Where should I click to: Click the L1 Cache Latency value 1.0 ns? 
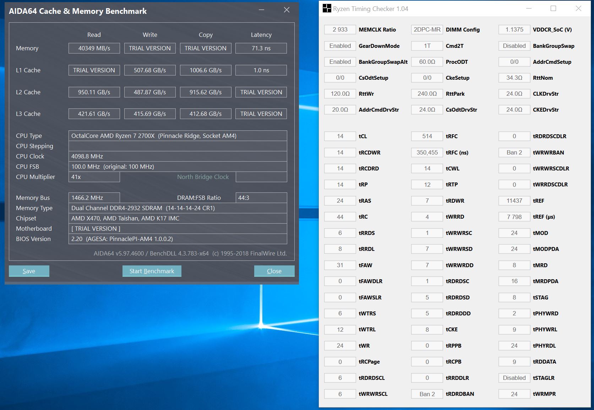[261, 70]
